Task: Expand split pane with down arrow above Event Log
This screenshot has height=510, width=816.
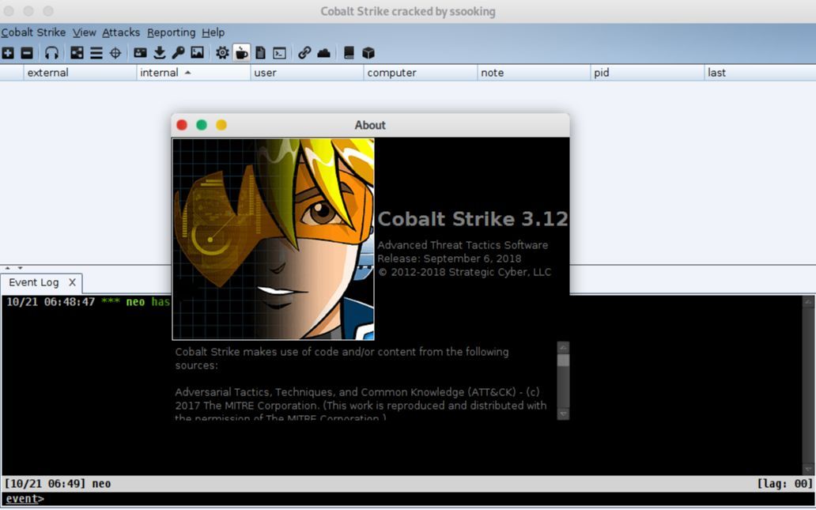Action: coord(20,268)
